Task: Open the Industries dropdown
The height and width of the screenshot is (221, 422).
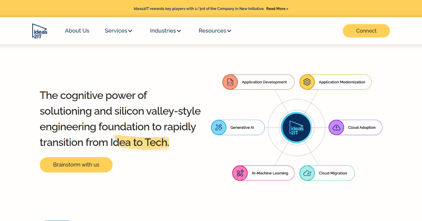Action: click(165, 31)
